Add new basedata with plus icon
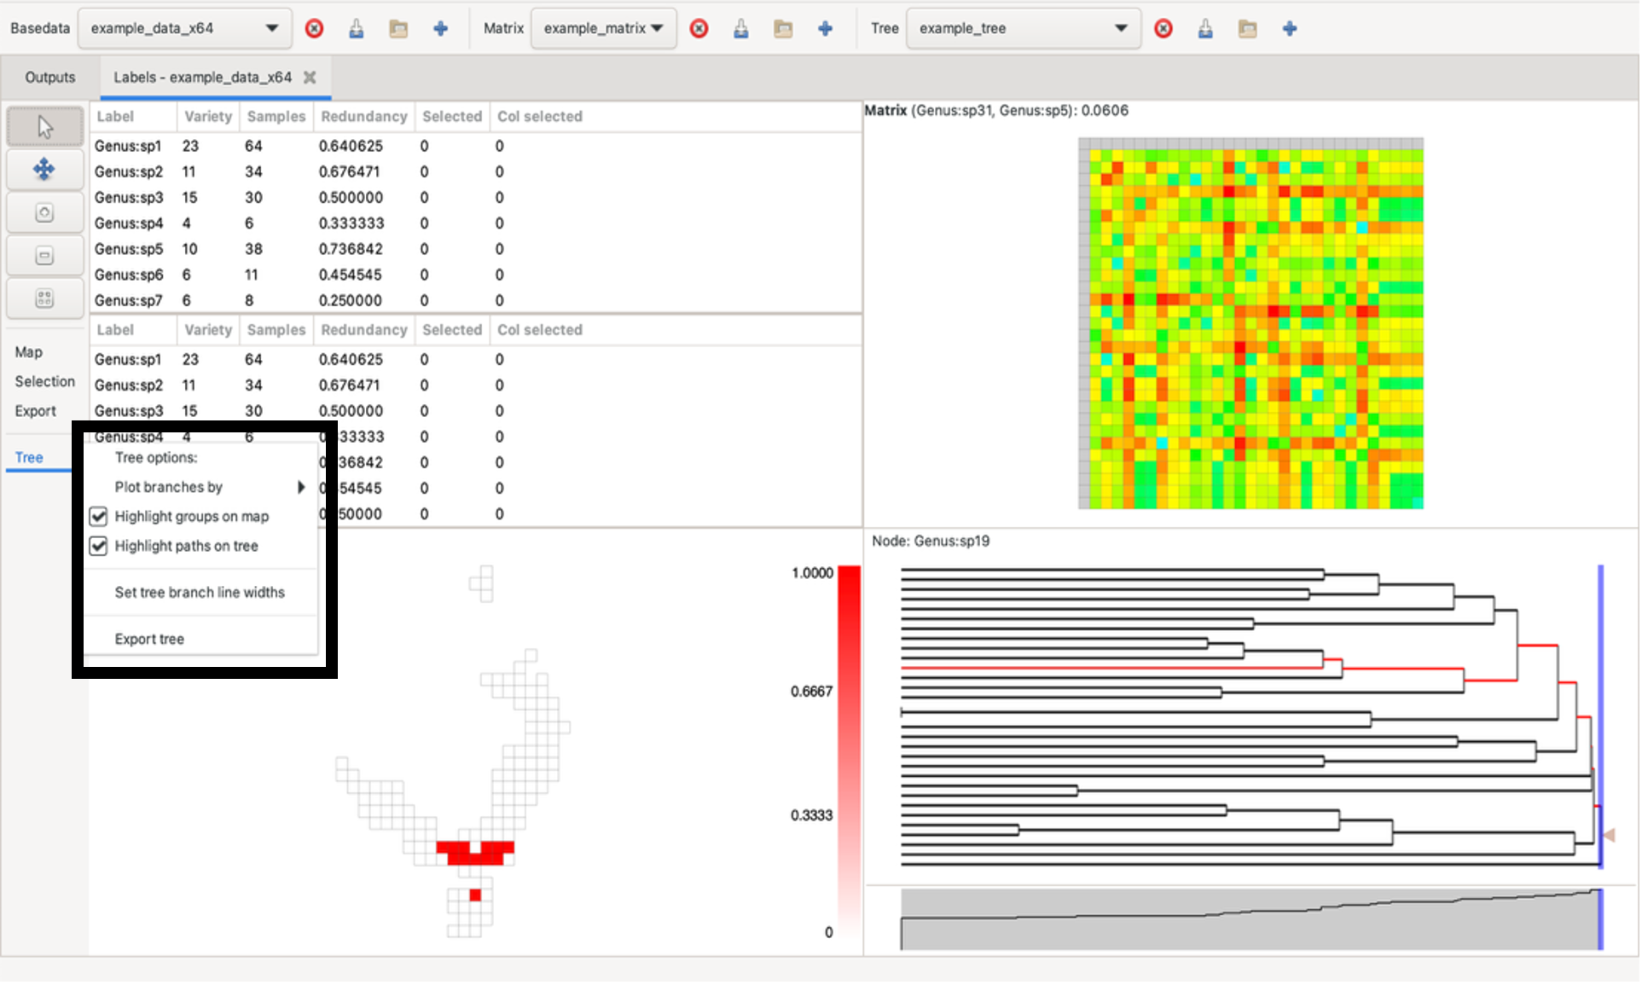This screenshot has width=1642, height=985. [x=440, y=29]
